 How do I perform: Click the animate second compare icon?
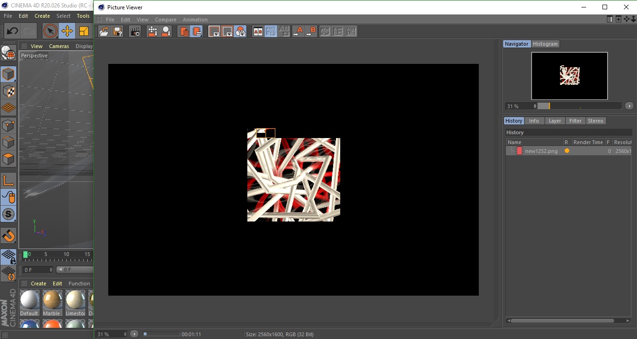tap(351, 32)
